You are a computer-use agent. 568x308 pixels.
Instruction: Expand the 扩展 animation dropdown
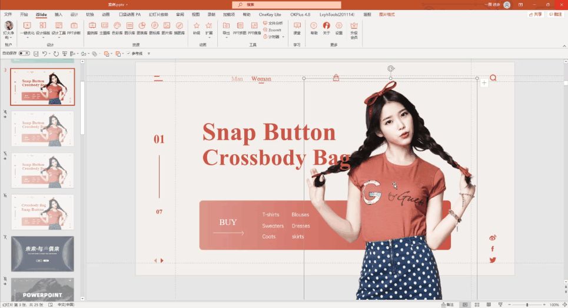[209, 37]
